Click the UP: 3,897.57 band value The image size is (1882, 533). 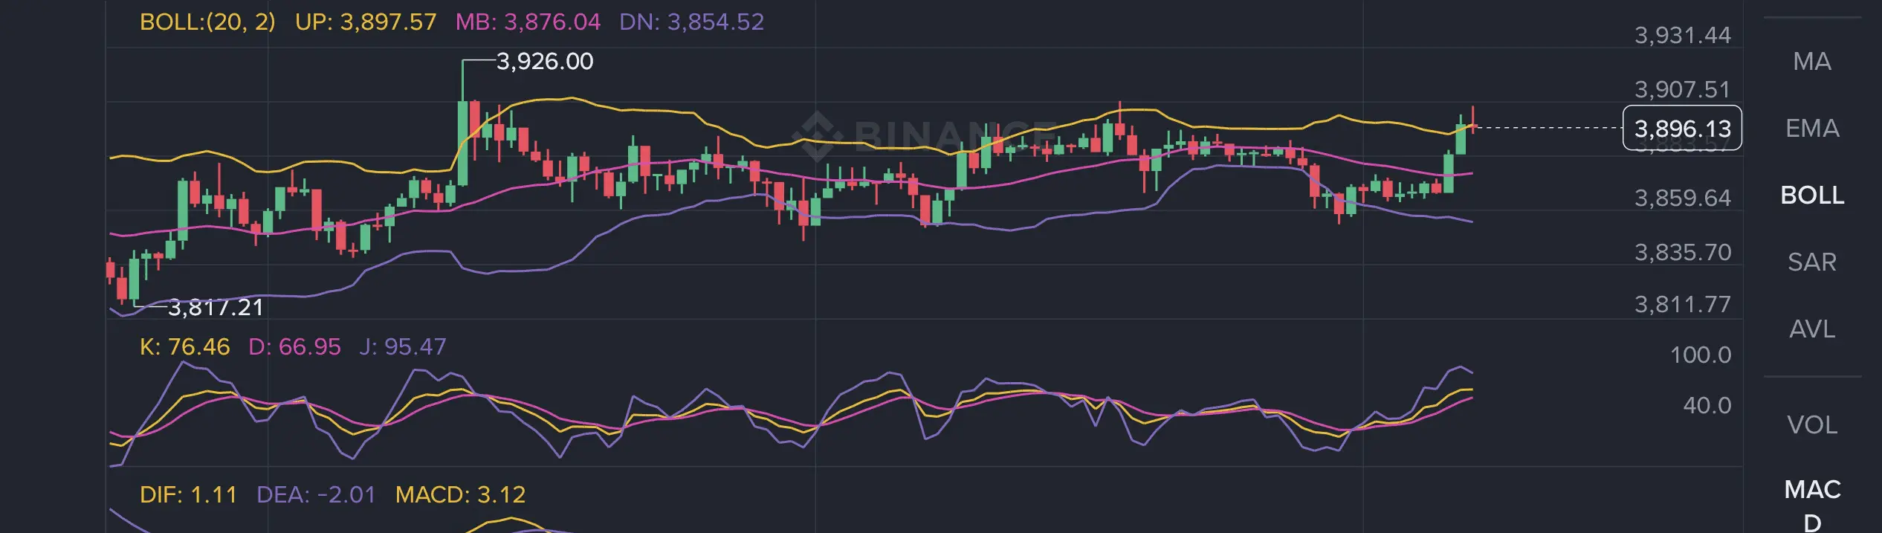(366, 22)
